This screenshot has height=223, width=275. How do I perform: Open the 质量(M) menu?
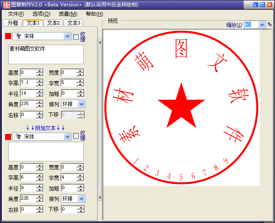coord(68,14)
